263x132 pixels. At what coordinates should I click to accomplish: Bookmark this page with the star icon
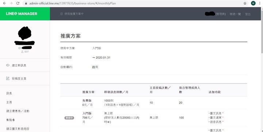pos(245,3)
